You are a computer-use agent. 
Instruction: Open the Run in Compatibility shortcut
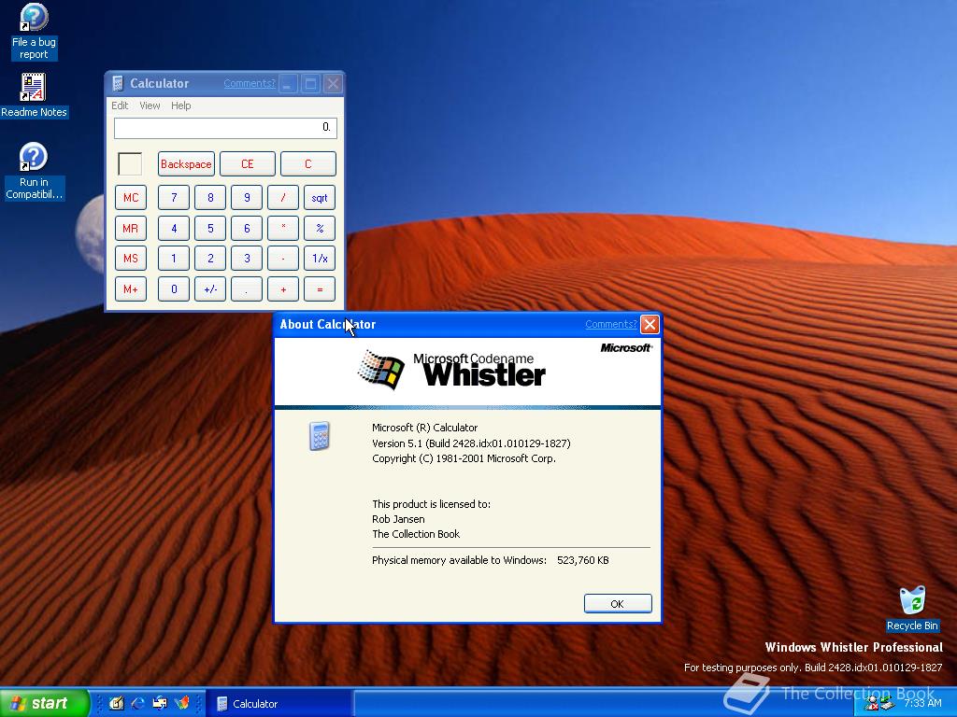tap(34, 172)
